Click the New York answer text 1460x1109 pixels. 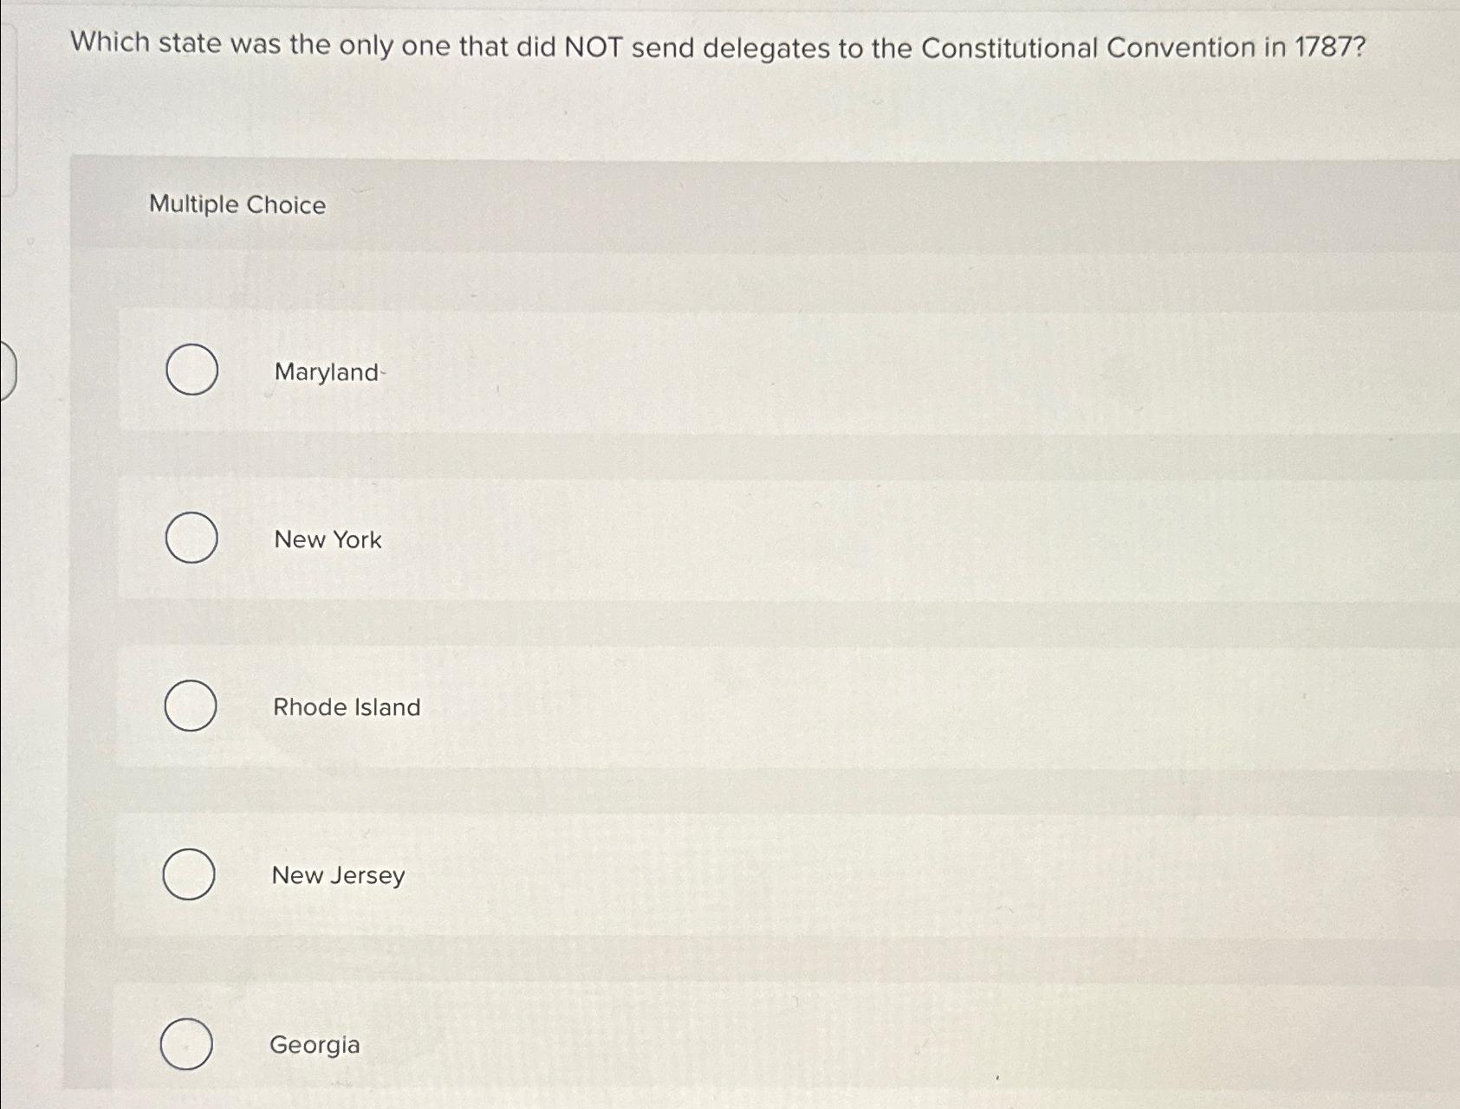pos(326,539)
